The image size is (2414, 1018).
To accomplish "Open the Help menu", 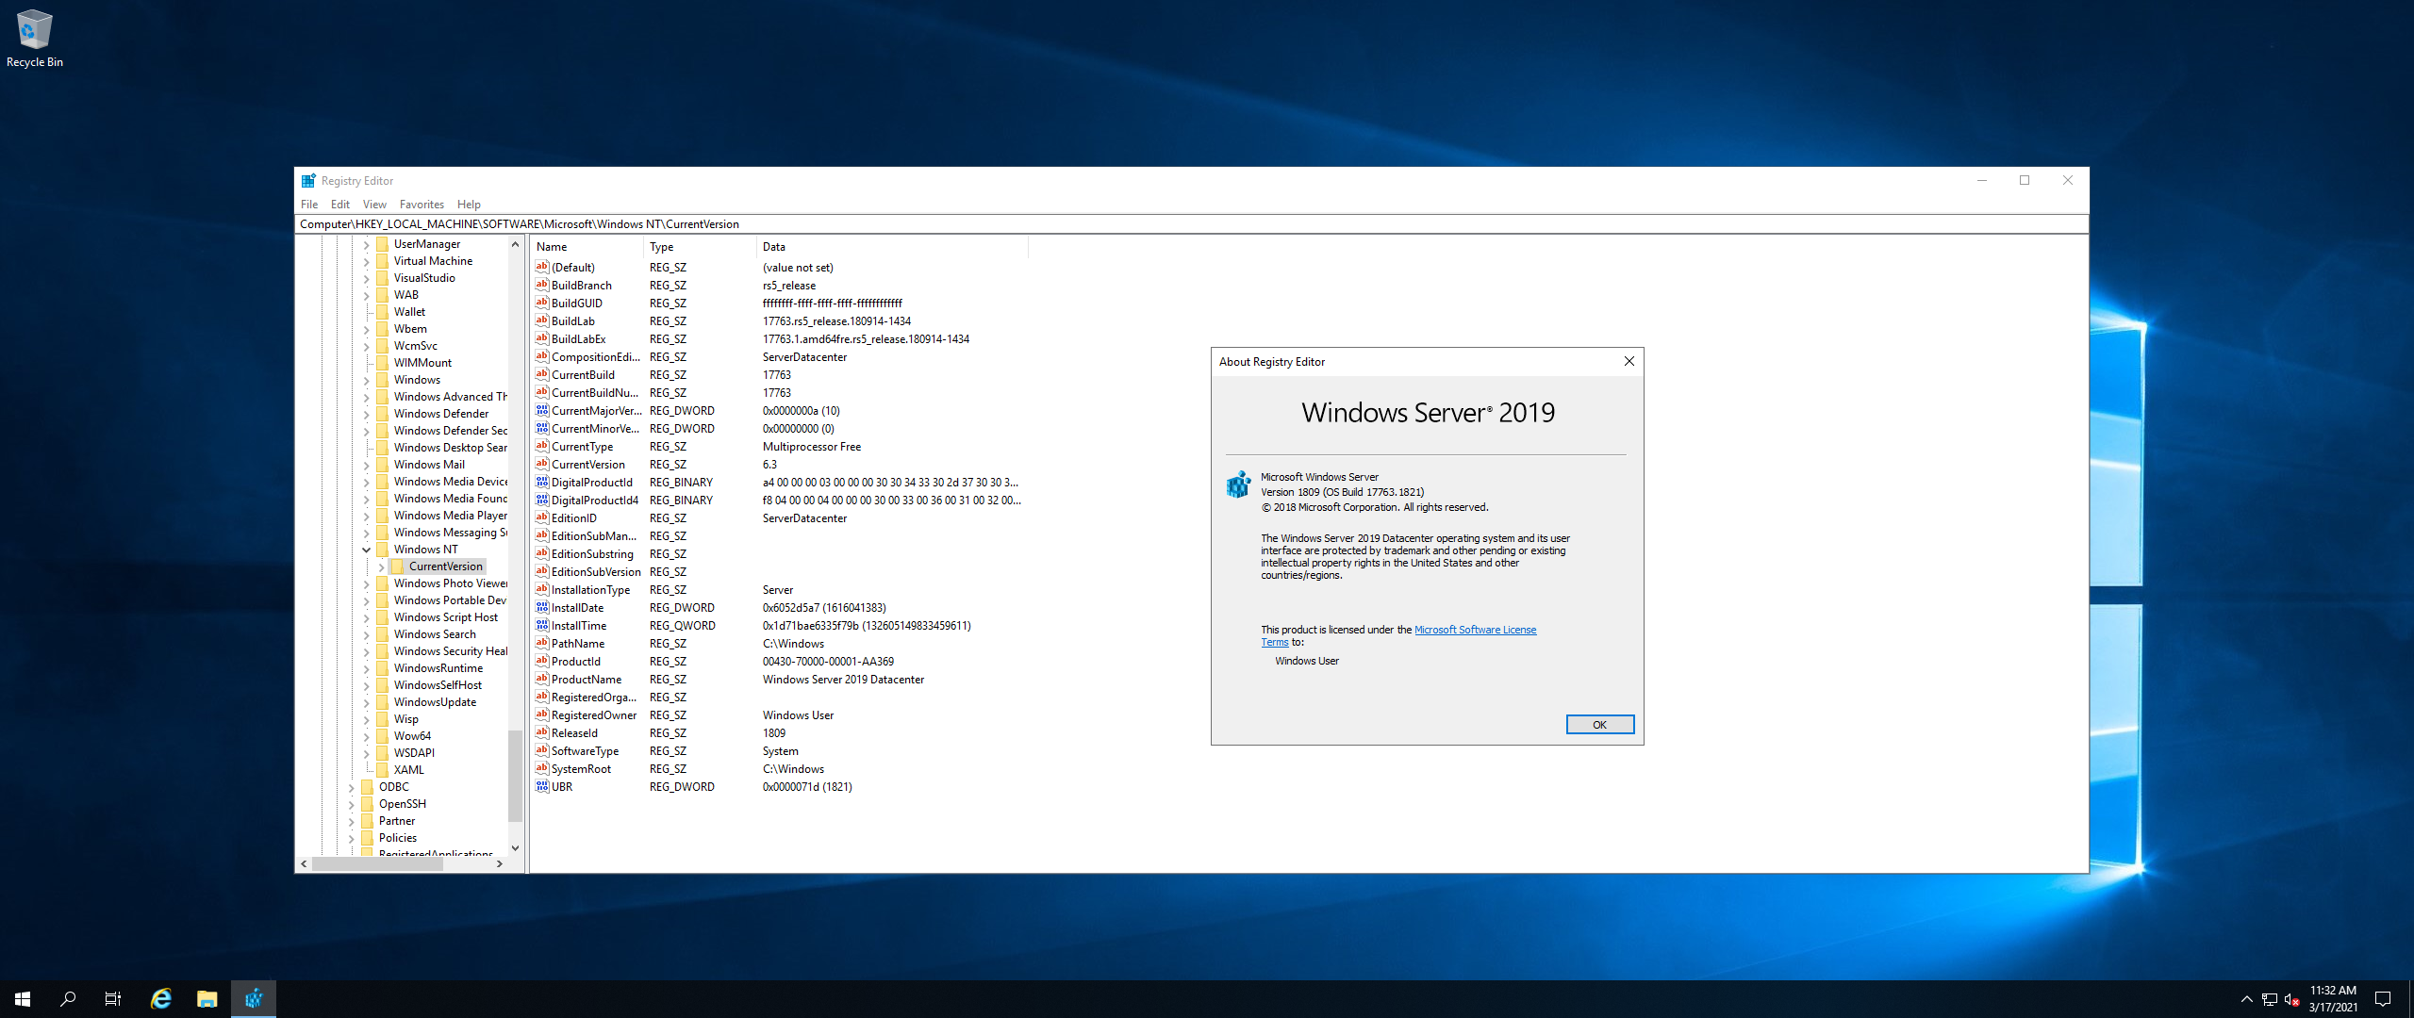I will (469, 204).
